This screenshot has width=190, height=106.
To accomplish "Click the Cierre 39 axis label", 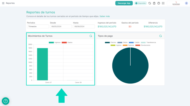I will coord(78,82).
